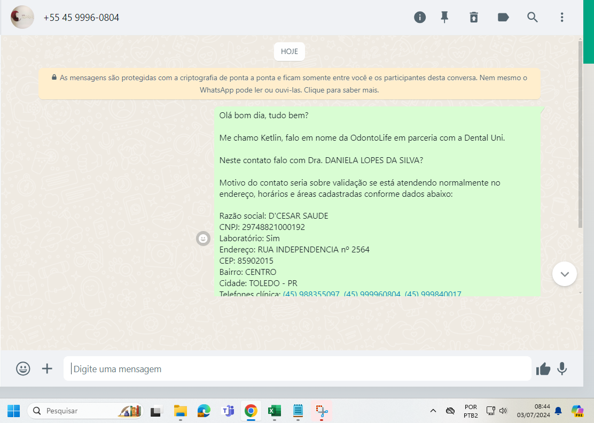
Task: Click contact number +55 45 9996-0804
Action: pyautogui.click(x=81, y=18)
